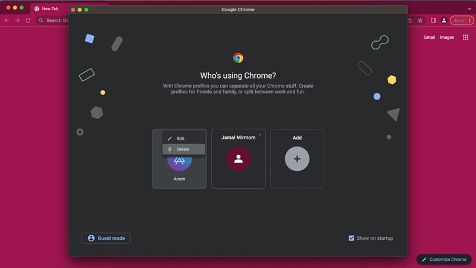Click the Anom profile name text
This screenshot has width=476, height=268.
click(x=180, y=179)
